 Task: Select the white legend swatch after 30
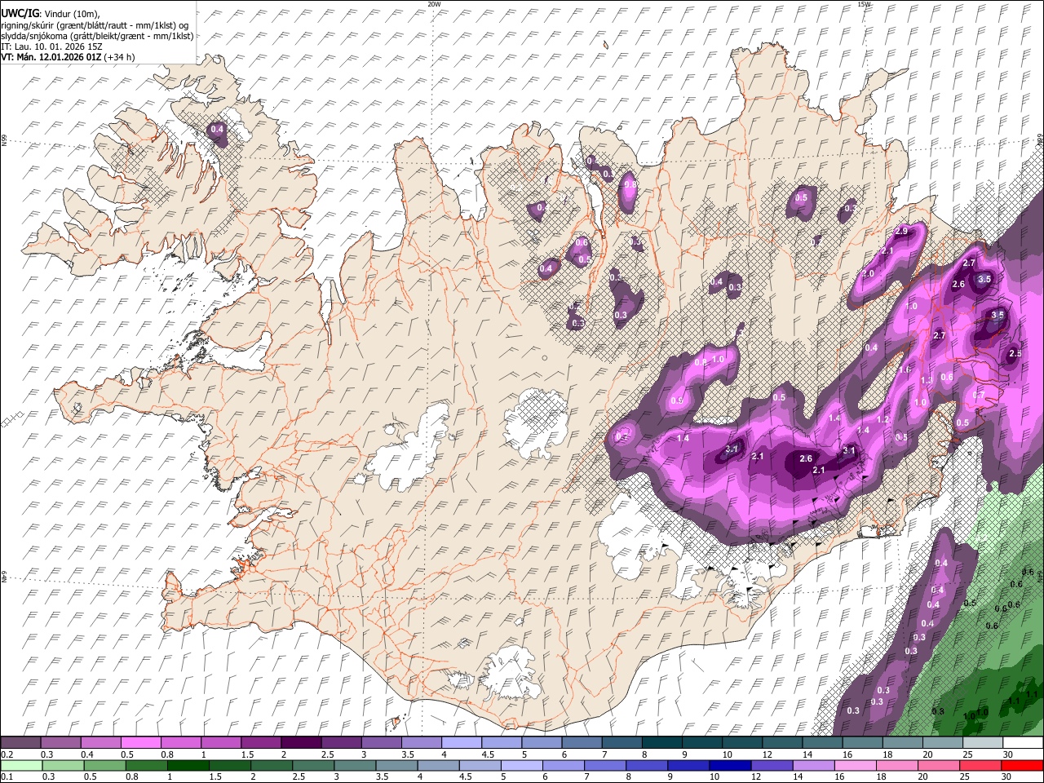tap(1023, 743)
